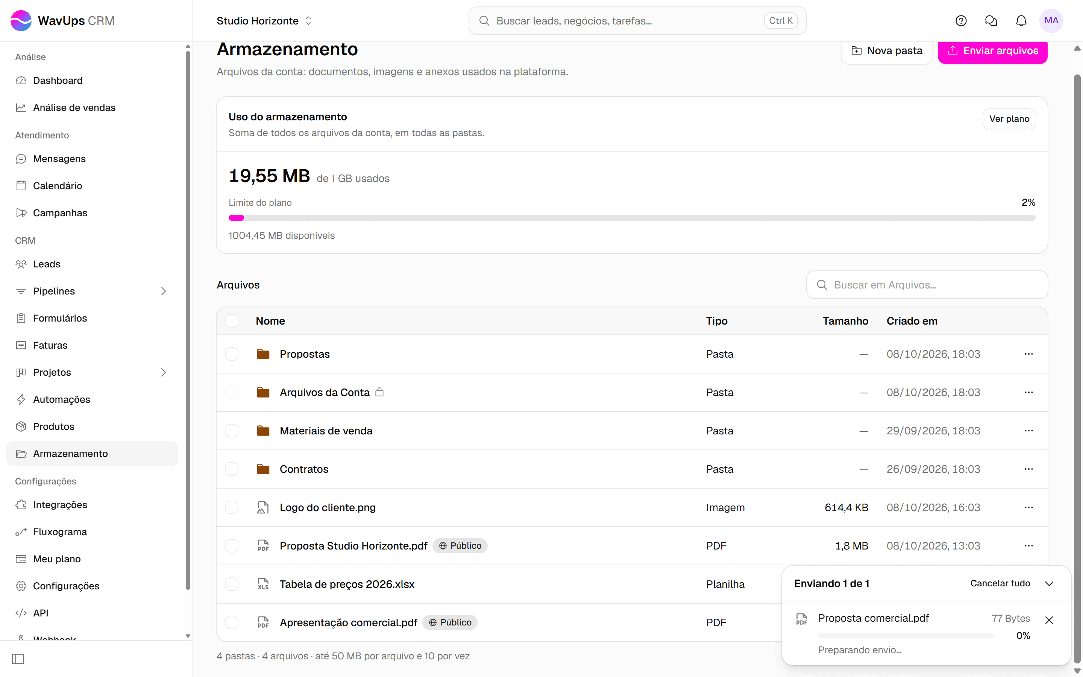1083x677 pixels.
Task: Click the Ver plano button
Action: [x=1009, y=119]
